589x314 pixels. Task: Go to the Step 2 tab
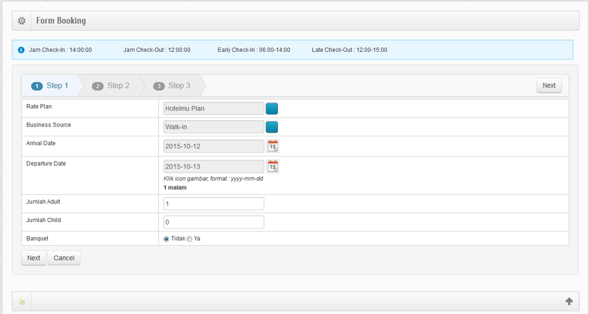[x=111, y=86]
